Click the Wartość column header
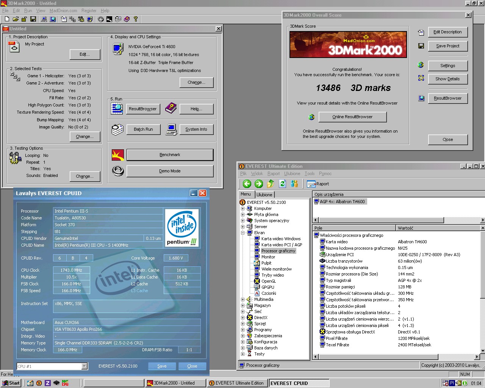485x388 pixels. [x=438, y=228]
